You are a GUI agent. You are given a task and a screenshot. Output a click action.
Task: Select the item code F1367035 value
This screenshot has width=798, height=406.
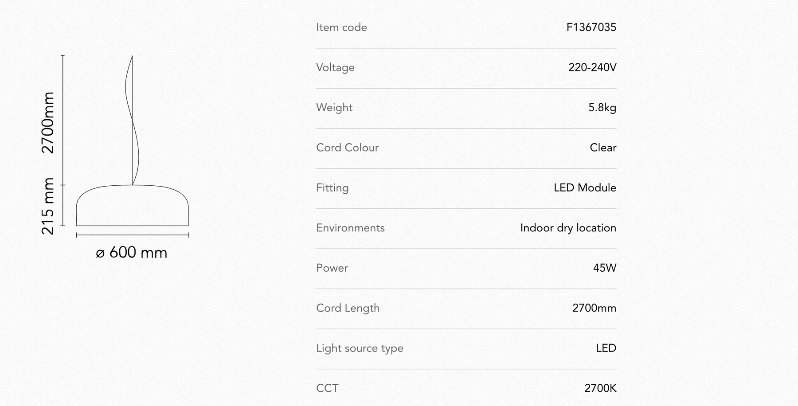point(591,27)
